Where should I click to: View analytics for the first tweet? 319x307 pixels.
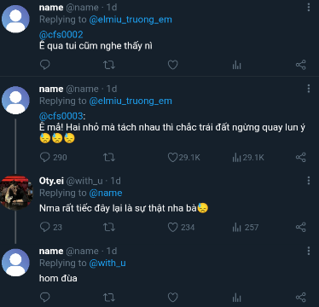point(236,65)
